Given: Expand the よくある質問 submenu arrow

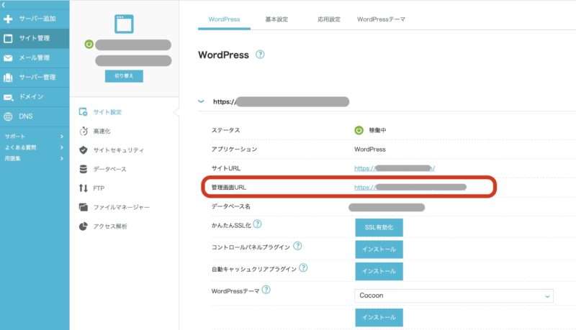Looking at the screenshot, I should point(62,147).
